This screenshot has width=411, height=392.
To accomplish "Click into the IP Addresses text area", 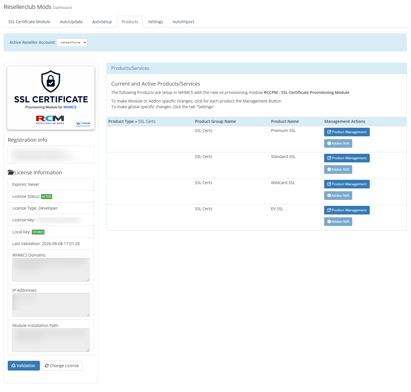I will point(51,305).
